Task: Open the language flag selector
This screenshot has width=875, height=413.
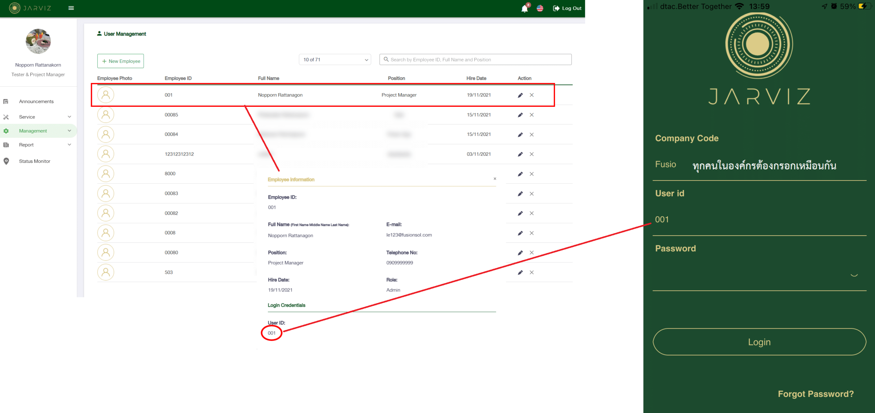Action: [540, 8]
